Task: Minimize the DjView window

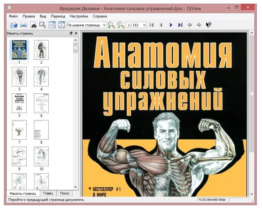Action: point(229,8)
